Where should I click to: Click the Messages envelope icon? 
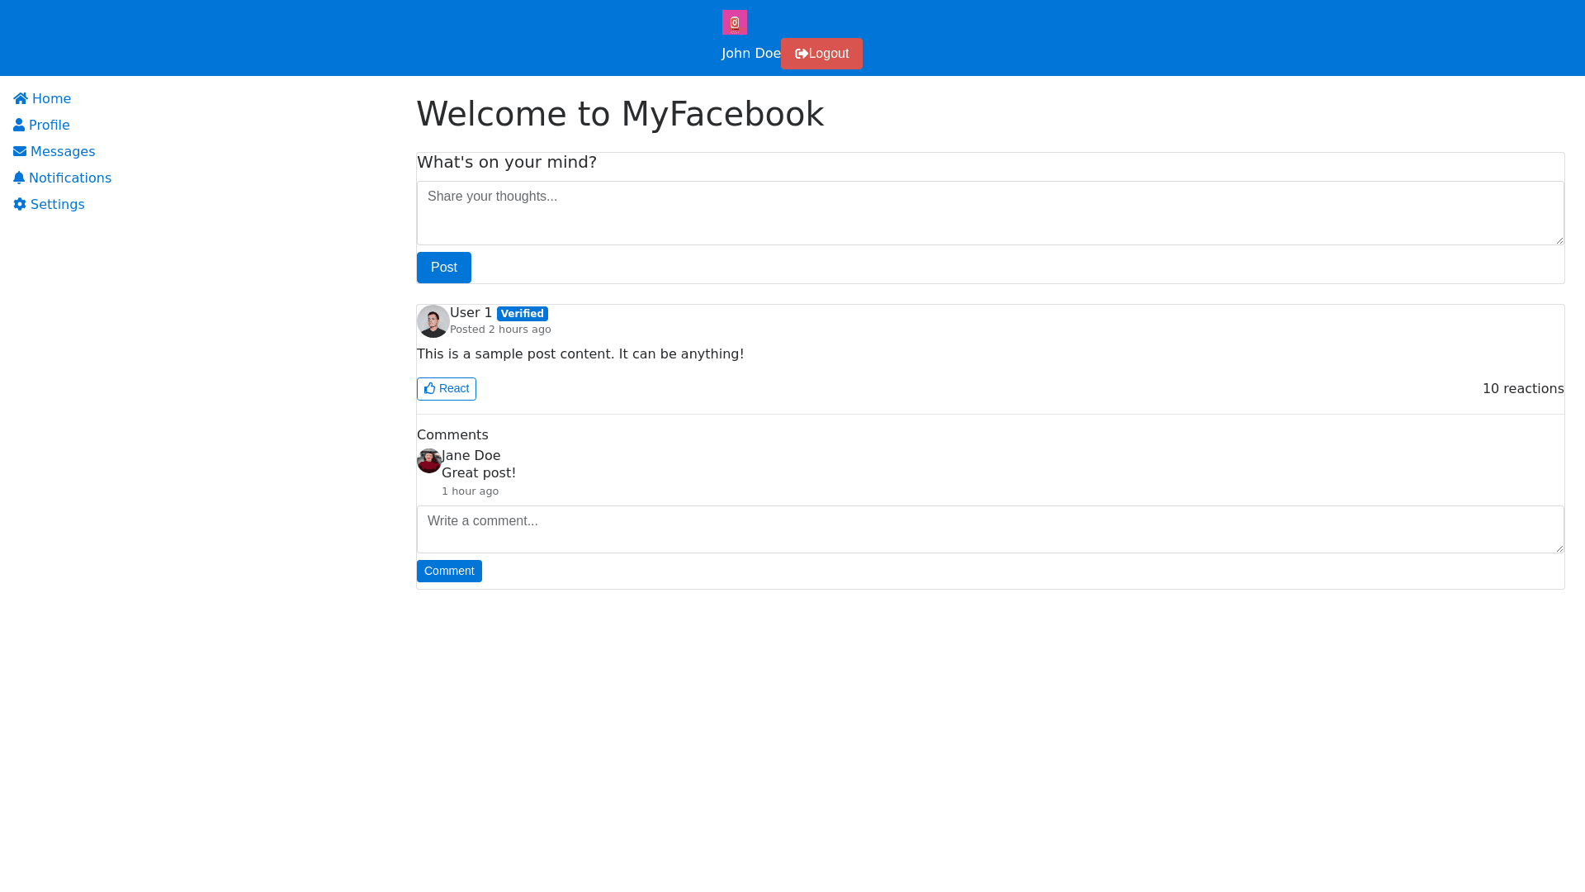click(20, 152)
